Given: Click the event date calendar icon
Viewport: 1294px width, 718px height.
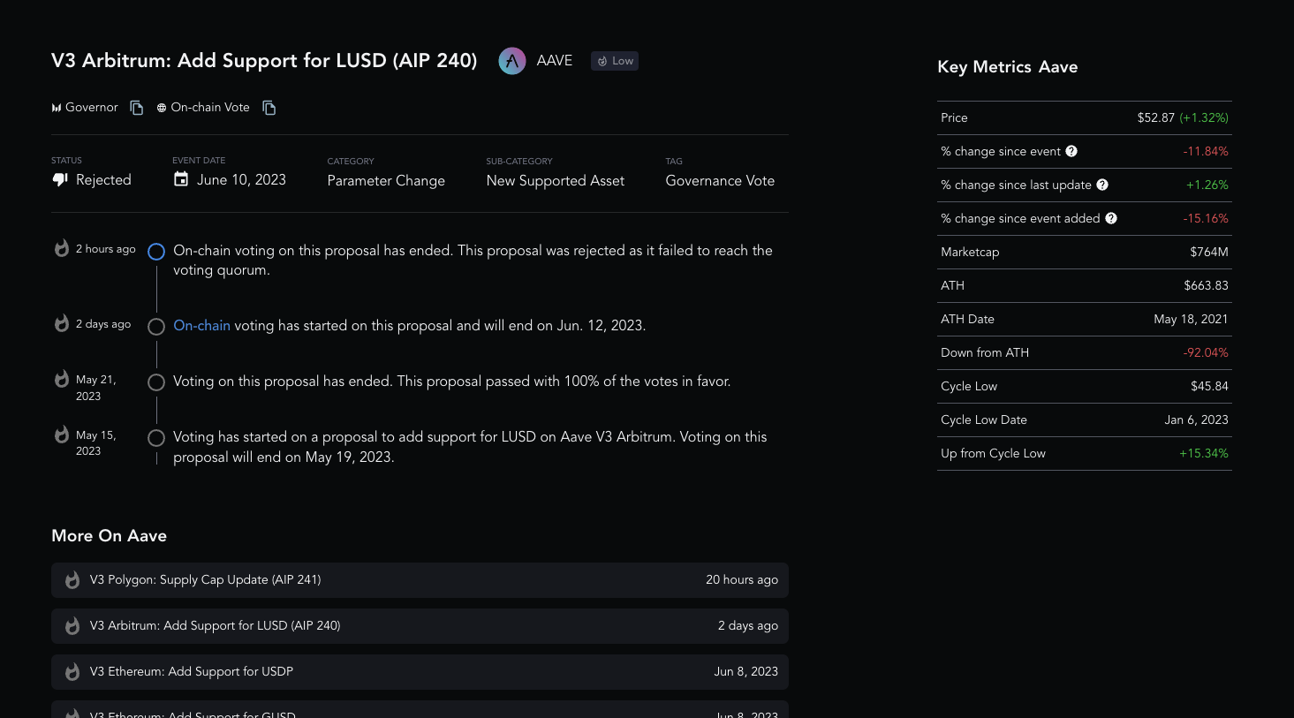Looking at the screenshot, I should point(181,179).
